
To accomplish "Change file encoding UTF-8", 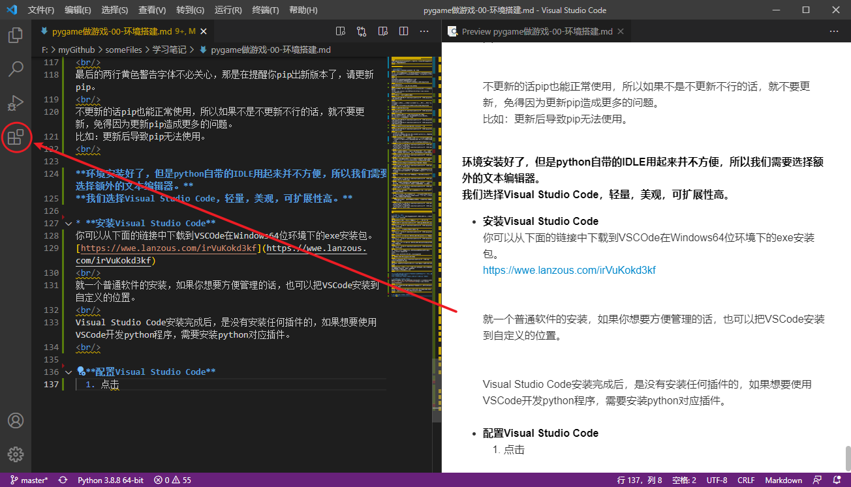I will coord(716,480).
